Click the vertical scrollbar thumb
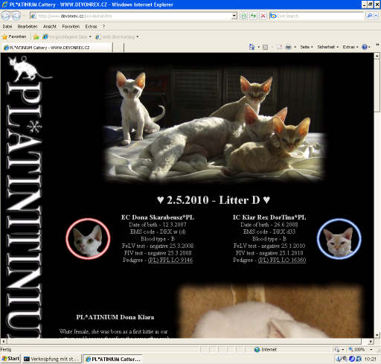381x364 pixels. (x=377, y=85)
